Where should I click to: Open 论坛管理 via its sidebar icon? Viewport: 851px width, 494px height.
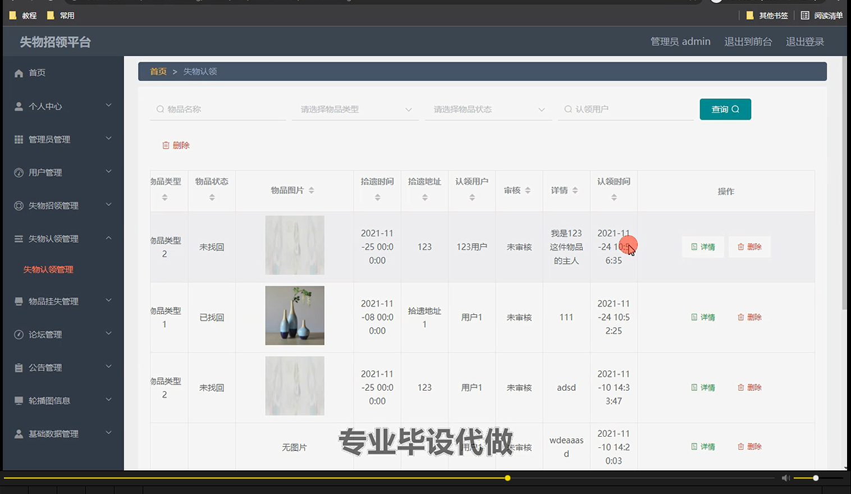18,334
